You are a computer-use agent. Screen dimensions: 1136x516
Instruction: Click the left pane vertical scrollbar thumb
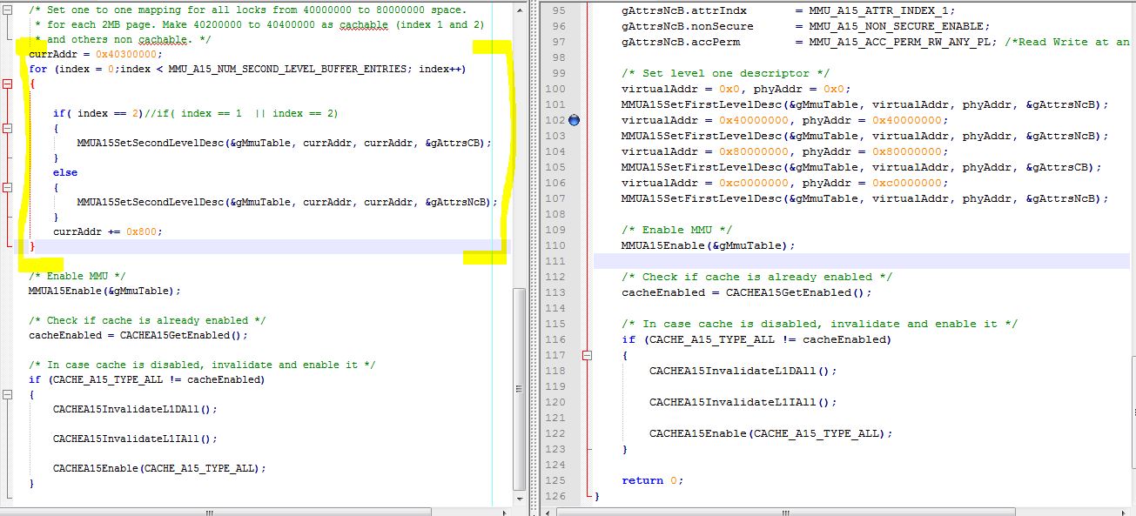click(x=520, y=388)
